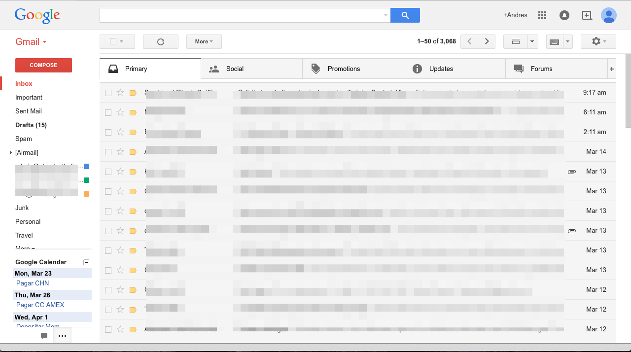Open the Pagar CC AMEX calendar event
This screenshot has width=631, height=352.
click(40, 305)
